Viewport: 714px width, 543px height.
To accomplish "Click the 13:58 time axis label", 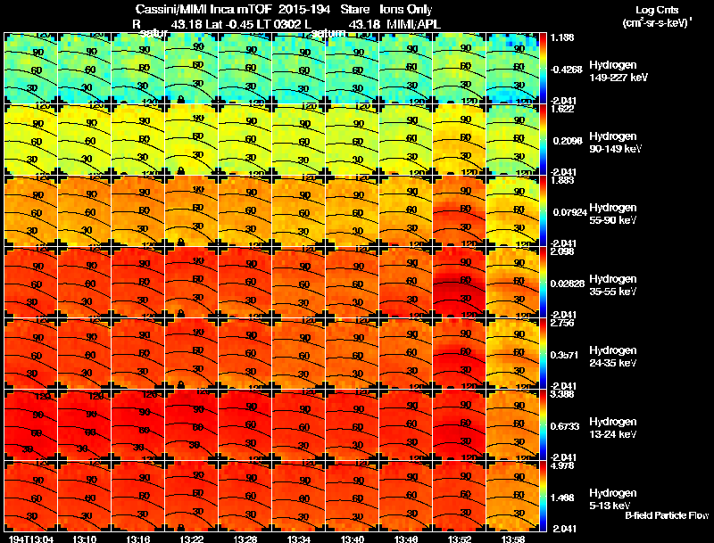I will click(513, 539).
